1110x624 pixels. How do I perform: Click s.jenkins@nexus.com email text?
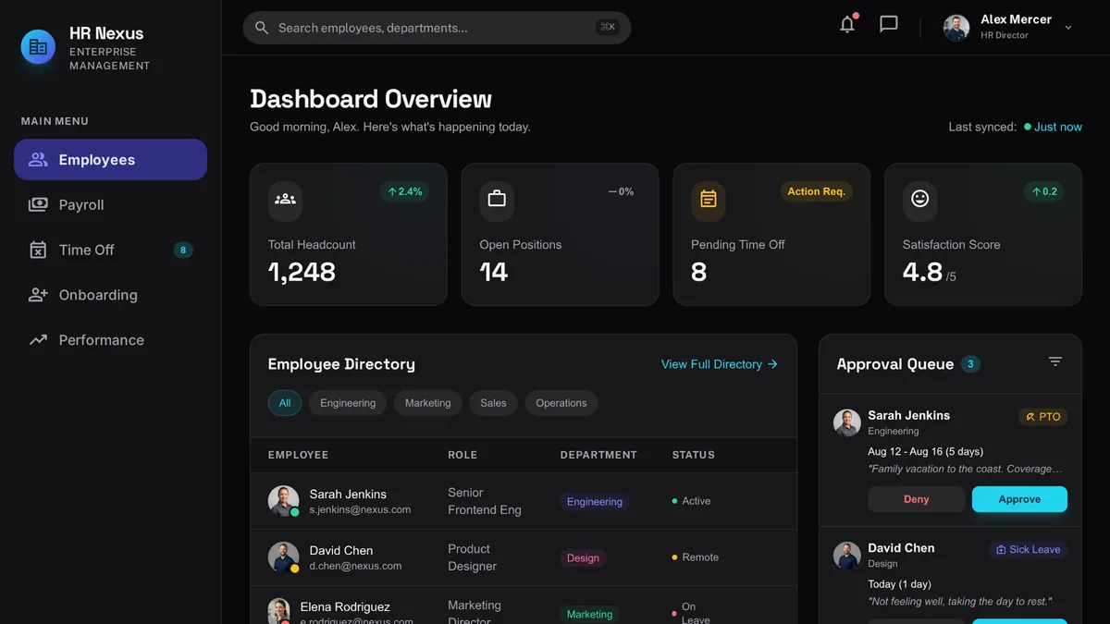point(360,509)
